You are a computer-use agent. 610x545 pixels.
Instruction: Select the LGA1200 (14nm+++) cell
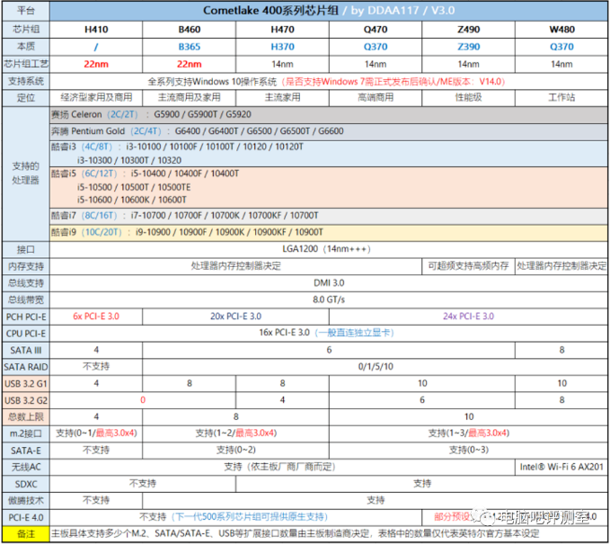(x=329, y=249)
